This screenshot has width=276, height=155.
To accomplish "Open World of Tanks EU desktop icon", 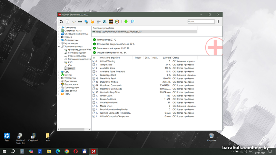I will point(20,138).
